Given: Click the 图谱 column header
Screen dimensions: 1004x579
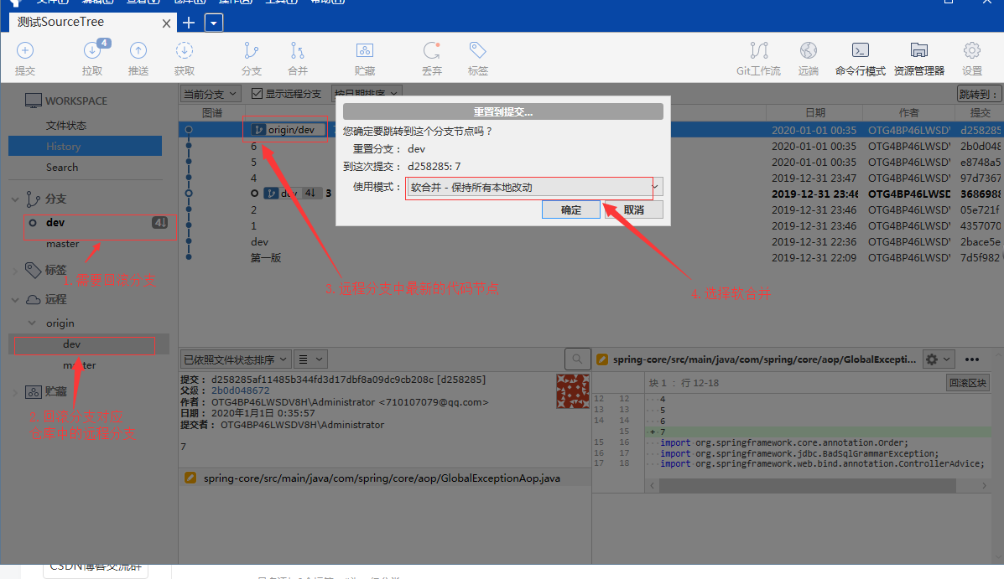Looking at the screenshot, I should [x=212, y=112].
